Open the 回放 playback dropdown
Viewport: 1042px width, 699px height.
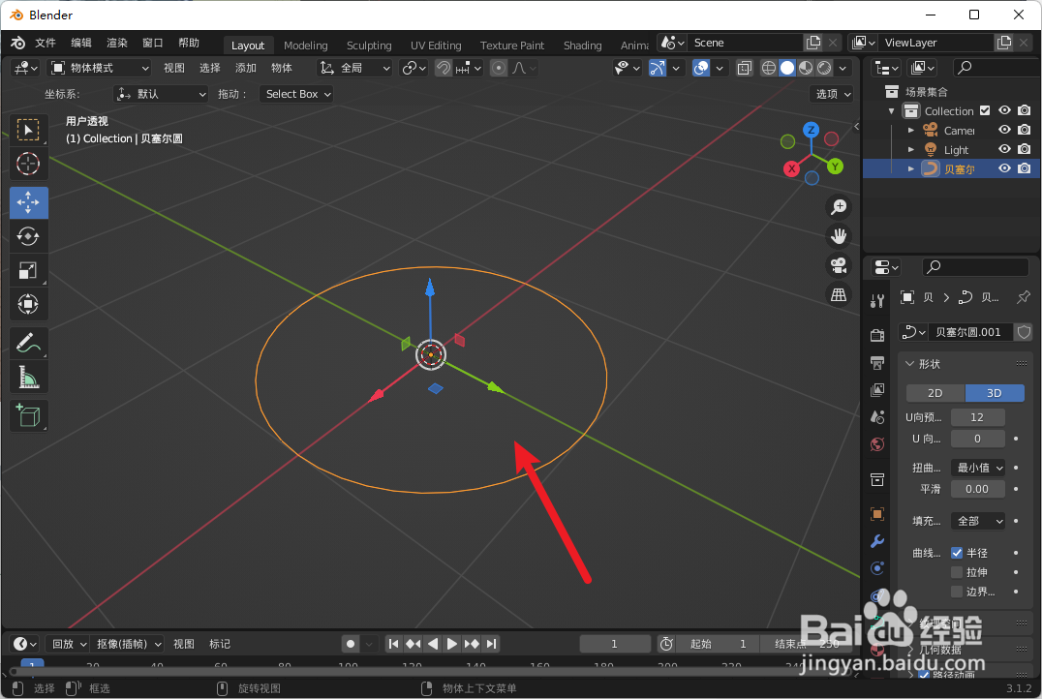point(69,643)
